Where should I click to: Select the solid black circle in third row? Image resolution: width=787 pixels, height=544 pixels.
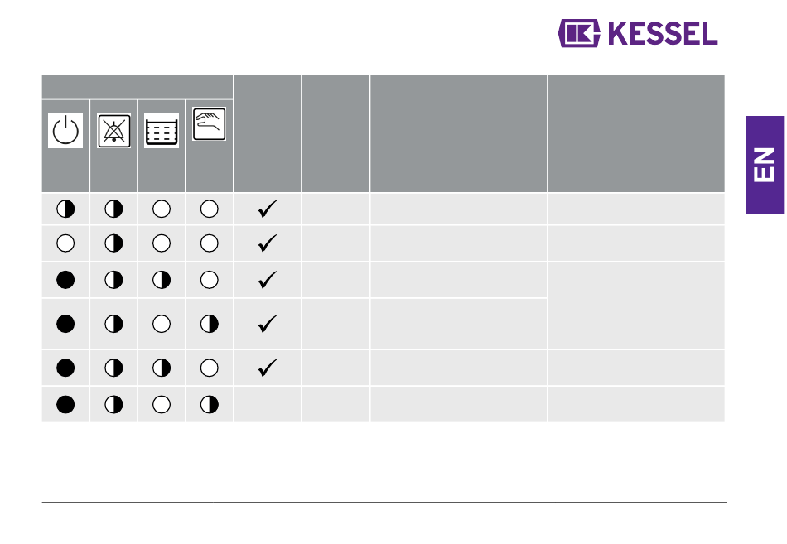click(65, 280)
